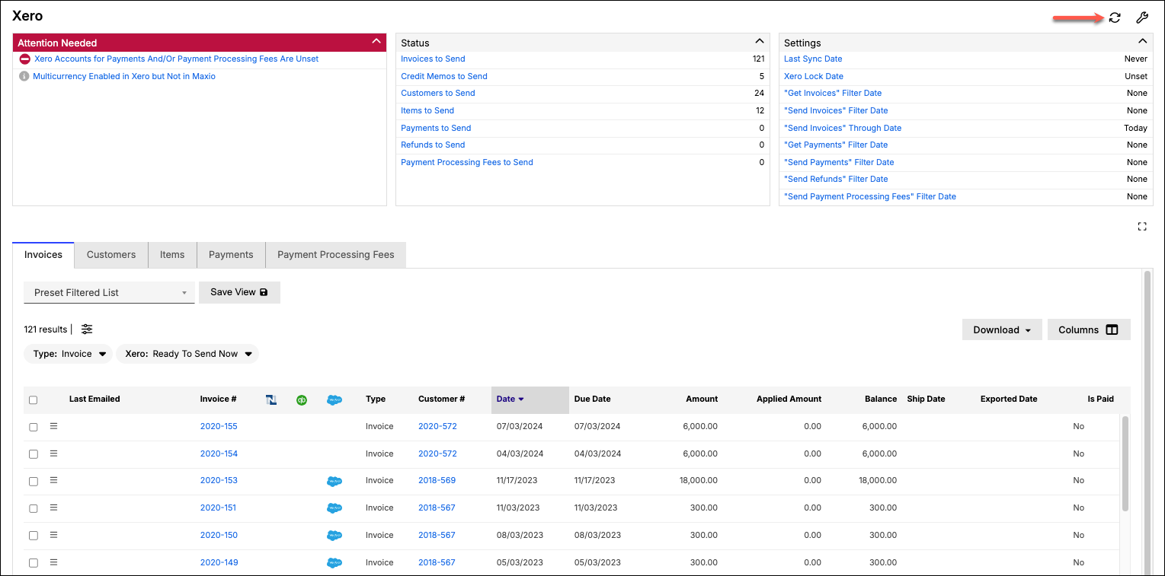Click the QuickBooks column header icon
The height and width of the screenshot is (576, 1165).
click(302, 399)
